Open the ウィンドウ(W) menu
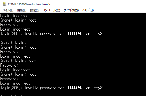Viewport: 146px width, 96px height. [x=71, y=10]
